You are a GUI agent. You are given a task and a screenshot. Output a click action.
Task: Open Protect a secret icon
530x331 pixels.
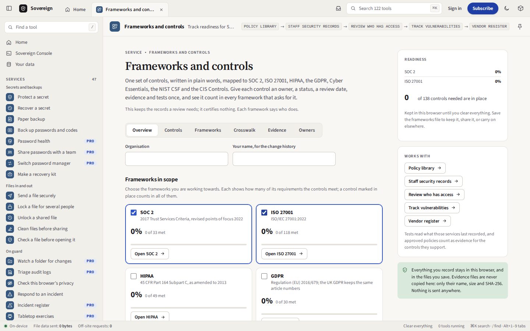coord(10,97)
